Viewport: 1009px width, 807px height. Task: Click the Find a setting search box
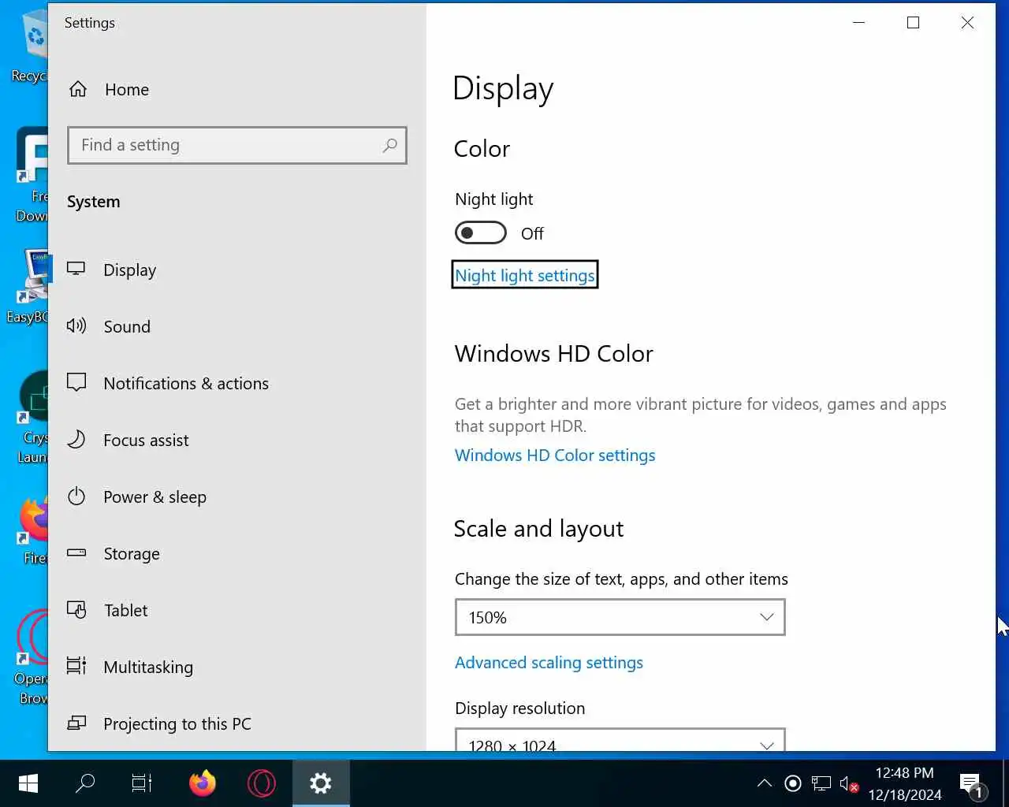(237, 145)
